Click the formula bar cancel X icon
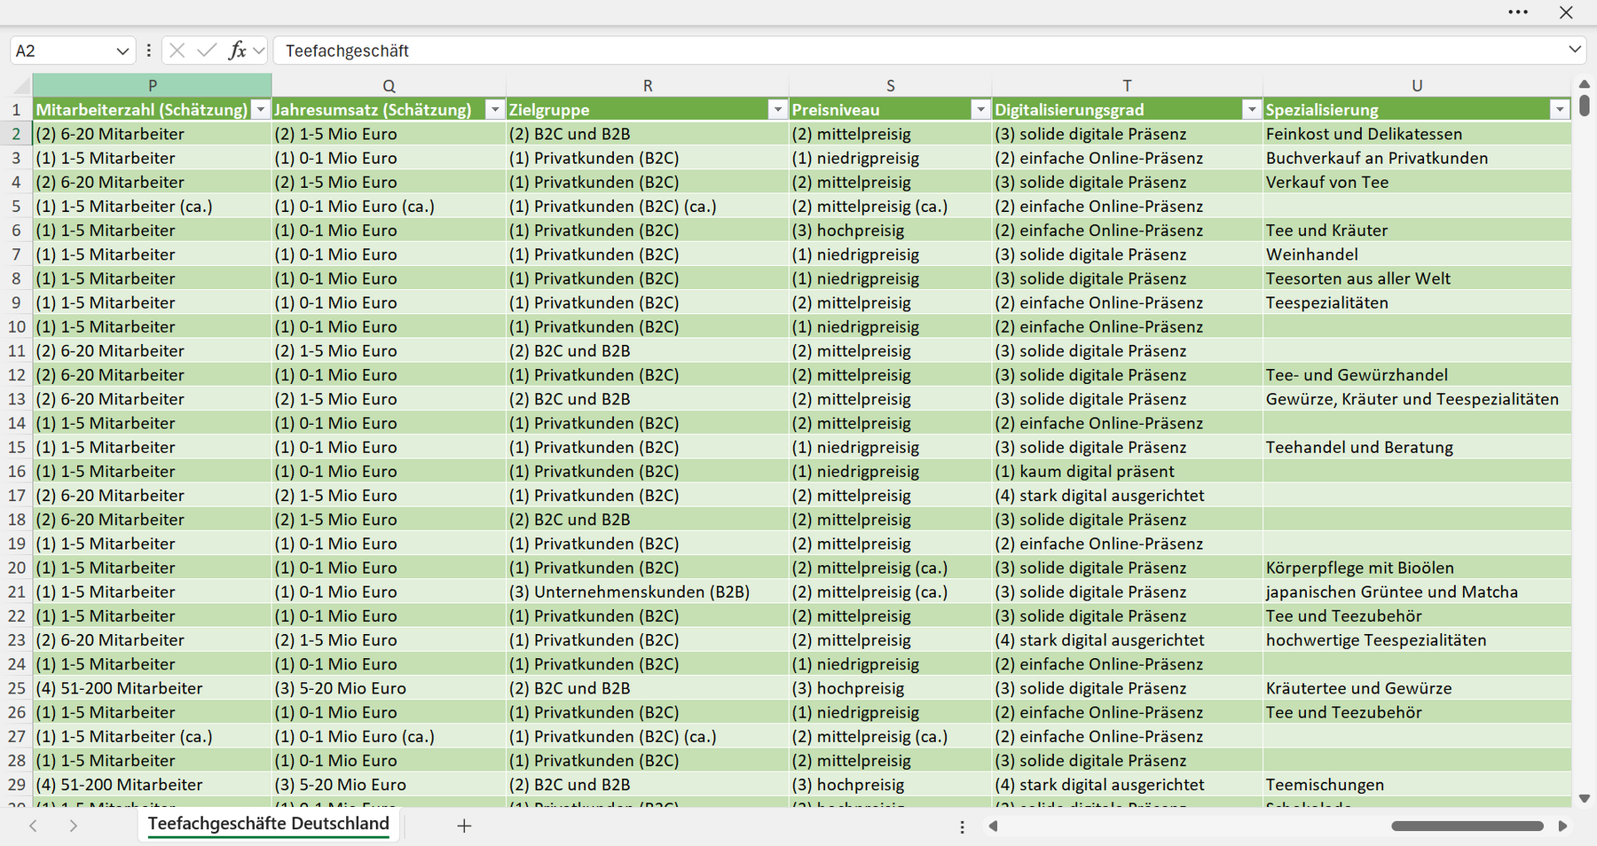Viewport: 1597px width, 846px height. 177,51
